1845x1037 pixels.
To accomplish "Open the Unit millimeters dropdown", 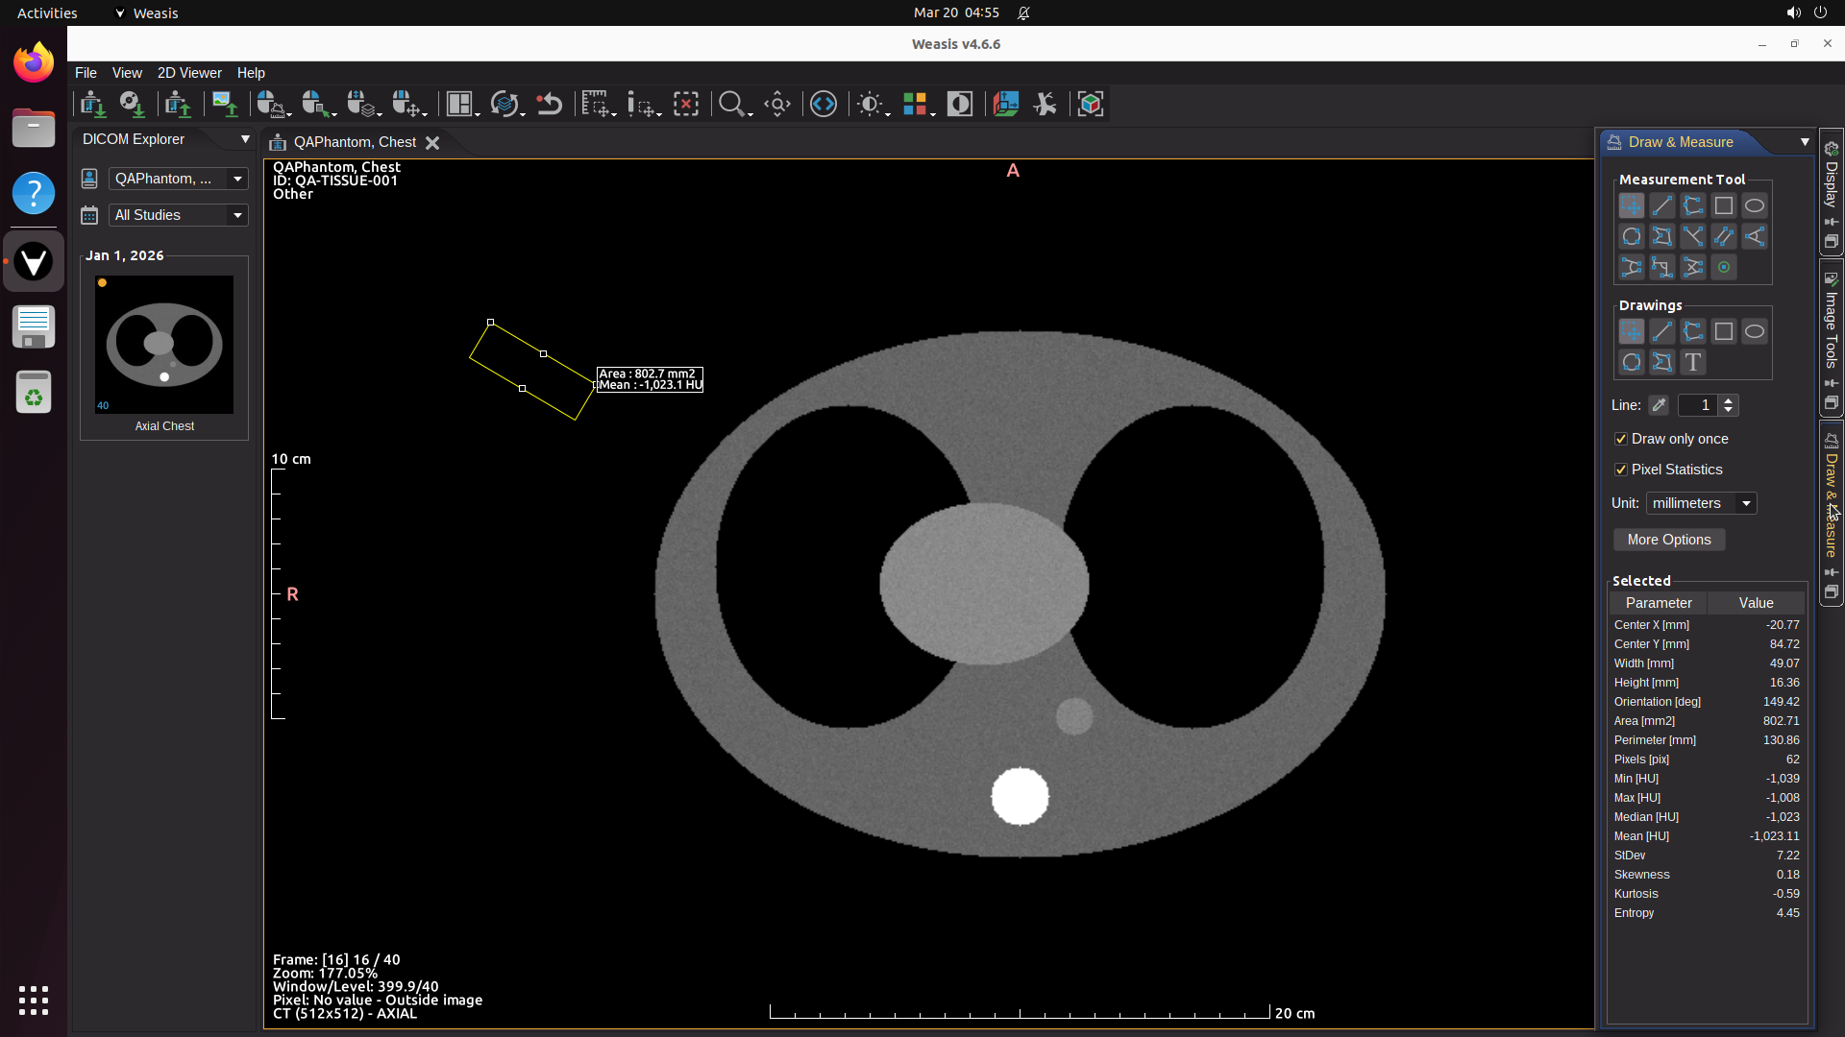I will pyautogui.click(x=1701, y=503).
